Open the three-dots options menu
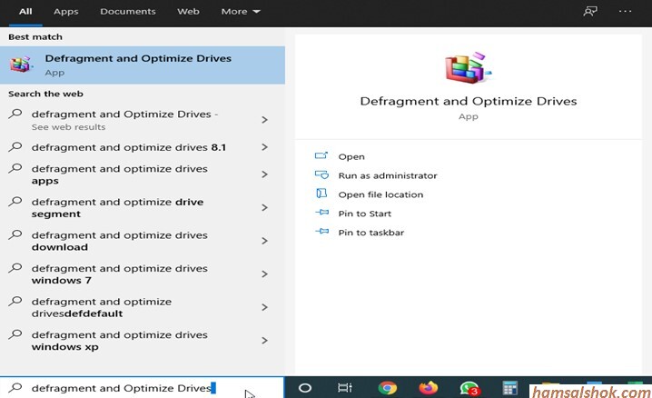Viewport: 652px width, 398px height. (625, 11)
